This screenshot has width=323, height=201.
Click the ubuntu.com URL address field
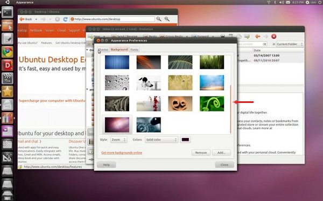[x=113, y=19]
